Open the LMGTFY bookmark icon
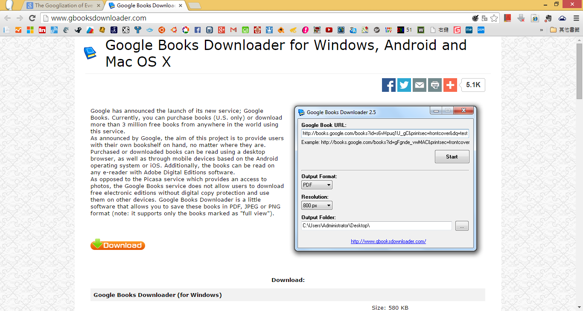583x311 pixels. [x=388, y=30]
